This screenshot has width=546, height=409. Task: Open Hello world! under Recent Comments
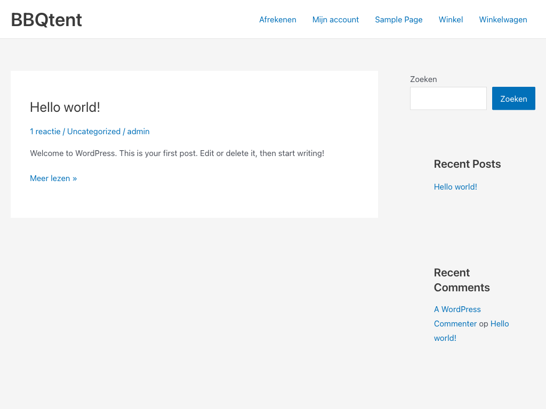[x=499, y=324]
